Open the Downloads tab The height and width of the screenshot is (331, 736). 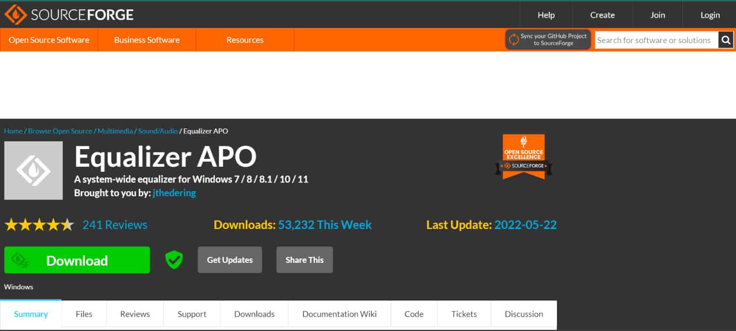point(254,314)
